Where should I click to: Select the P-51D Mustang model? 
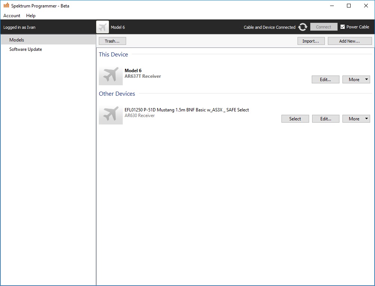point(295,119)
